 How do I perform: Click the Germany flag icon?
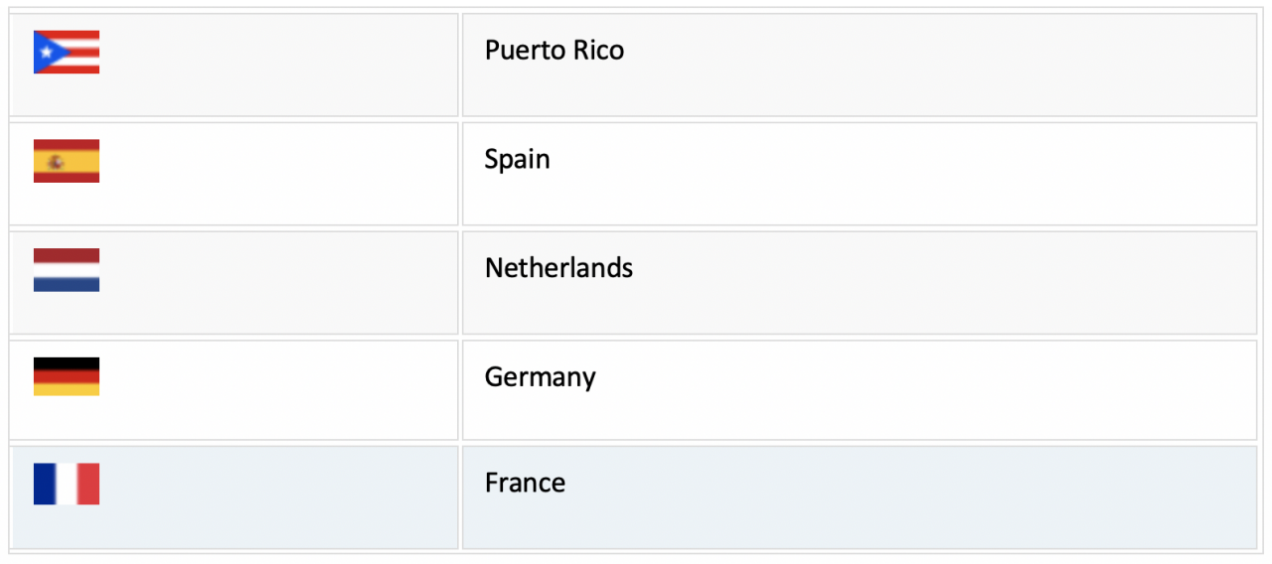[67, 376]
